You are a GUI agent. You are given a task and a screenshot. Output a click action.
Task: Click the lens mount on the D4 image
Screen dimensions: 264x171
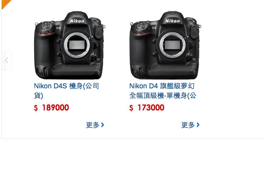click(172, 45)
